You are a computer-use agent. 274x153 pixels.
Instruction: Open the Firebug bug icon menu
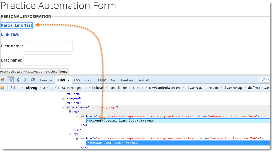pyautogui.click(x=3, y=80)
